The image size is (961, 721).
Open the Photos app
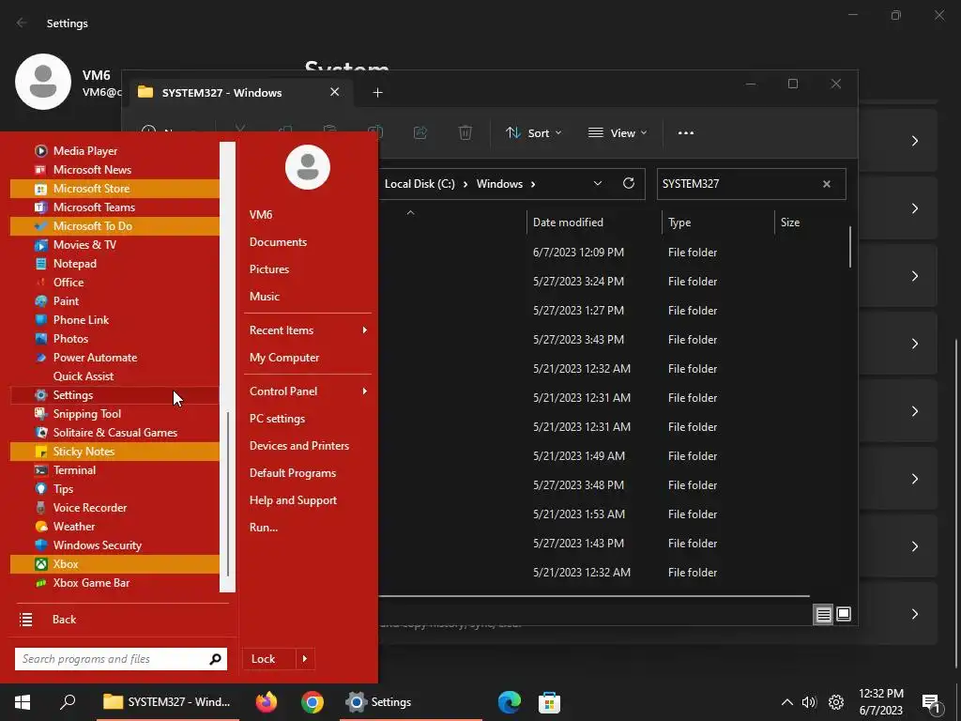[x=114, y=339]
